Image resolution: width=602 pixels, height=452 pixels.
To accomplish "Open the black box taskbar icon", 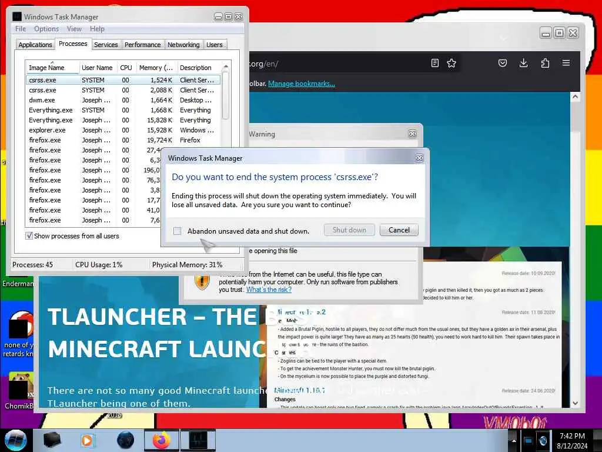I will (52, 440).
